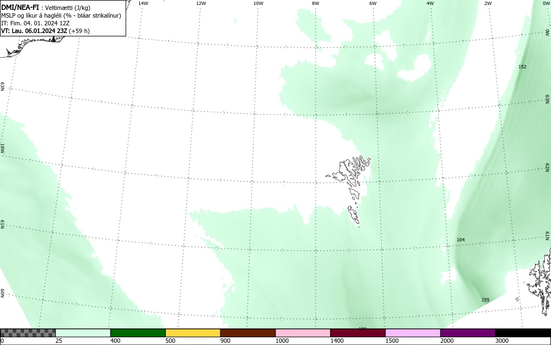Screen dimensions: 551x345
Task: Select the pink 1000–1400 legend swatch
Action: pyautogui.click(x=303, y=333)
